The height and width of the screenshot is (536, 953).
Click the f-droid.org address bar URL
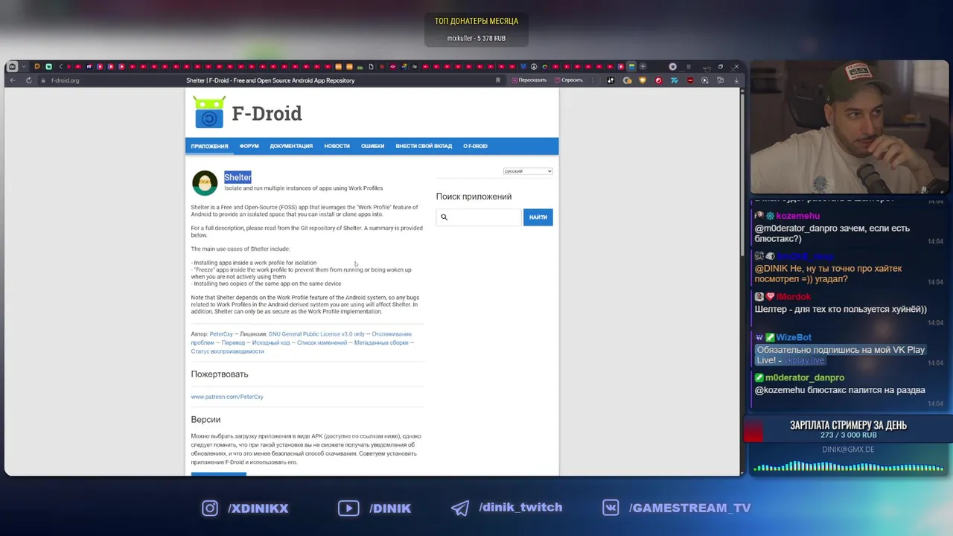65,80
